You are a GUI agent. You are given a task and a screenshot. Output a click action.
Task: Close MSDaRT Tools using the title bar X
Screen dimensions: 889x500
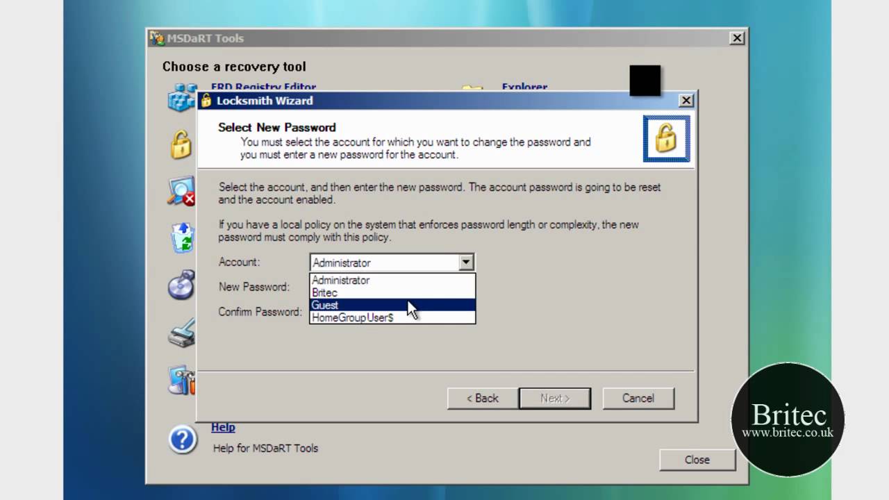point(738,38)
